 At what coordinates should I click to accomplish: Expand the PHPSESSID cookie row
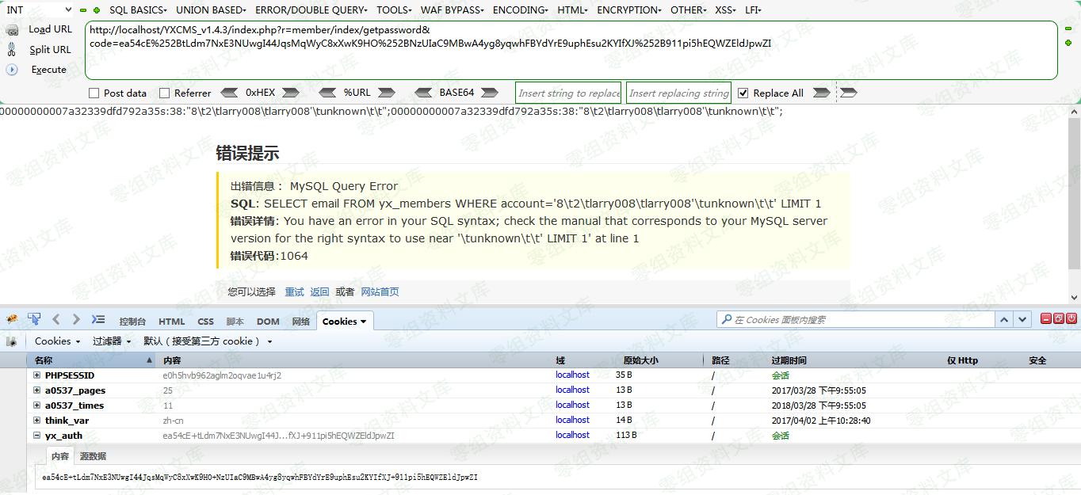click(36, 375)
